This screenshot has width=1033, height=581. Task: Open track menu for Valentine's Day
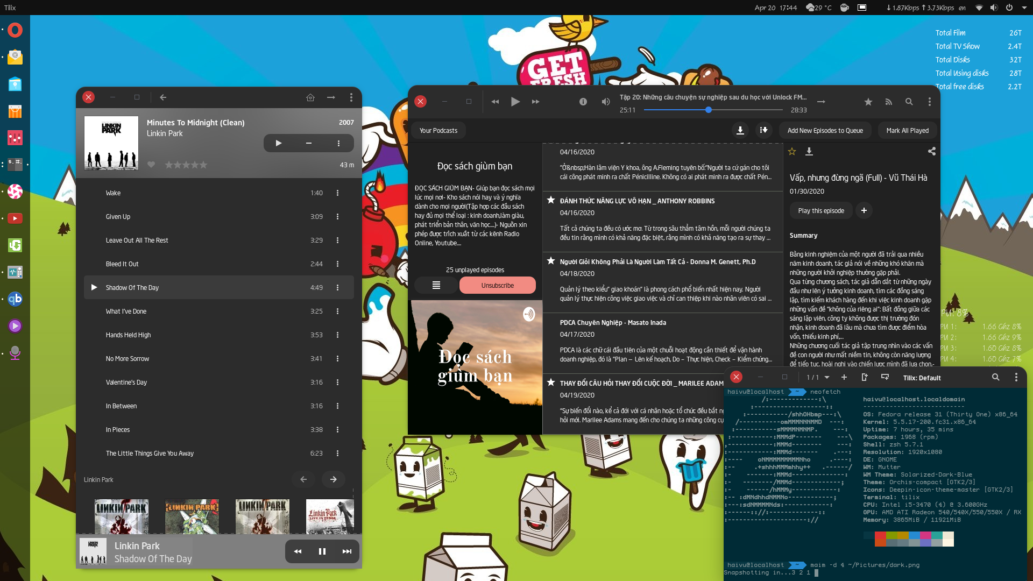click(338, 382)
